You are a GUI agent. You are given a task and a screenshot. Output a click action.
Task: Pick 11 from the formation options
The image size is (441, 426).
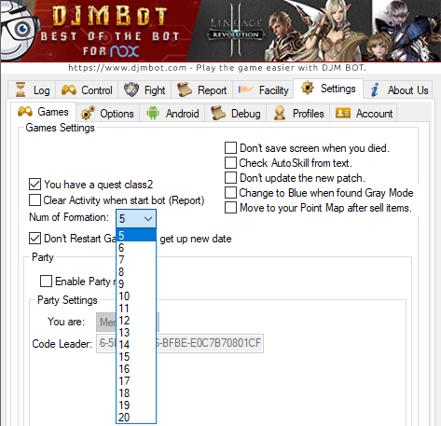[136, 309]
